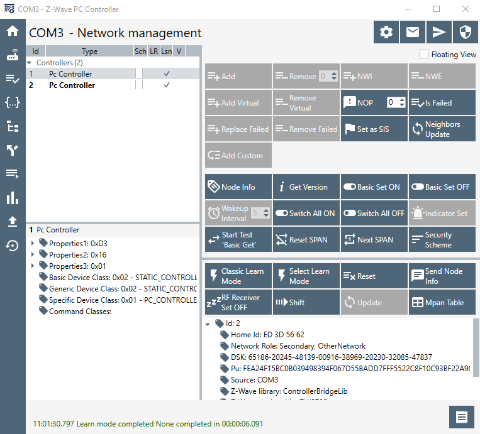Open the security shield icon button
This screenshot has width=480, height=434.
point(466,32)
